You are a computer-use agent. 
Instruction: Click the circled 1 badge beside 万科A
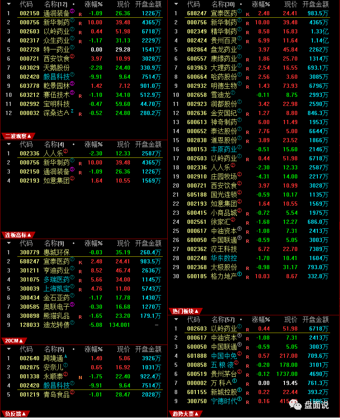234,381
